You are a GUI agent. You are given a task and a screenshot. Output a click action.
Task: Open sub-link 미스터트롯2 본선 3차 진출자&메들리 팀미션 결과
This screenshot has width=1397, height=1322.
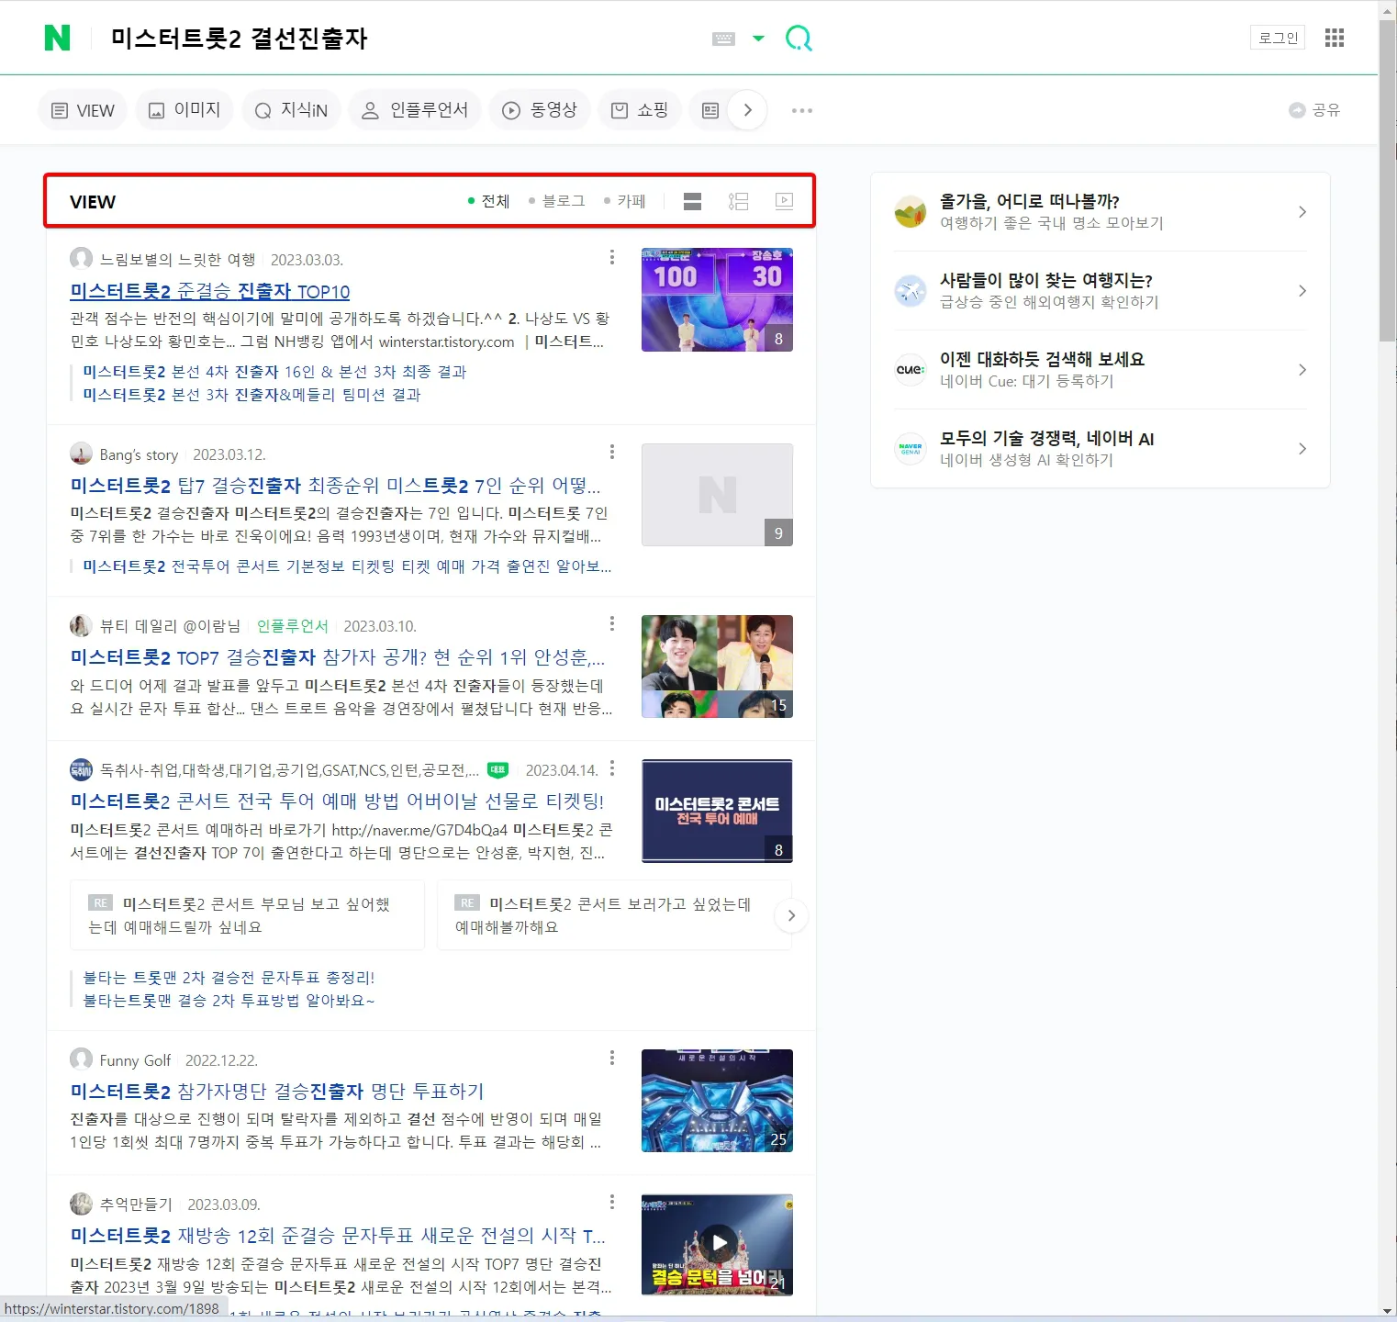pyautogui.click(x=251, y=395)
